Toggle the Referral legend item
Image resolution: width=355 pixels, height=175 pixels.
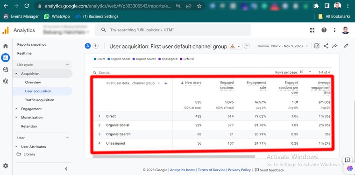click(x=187, y=59)
